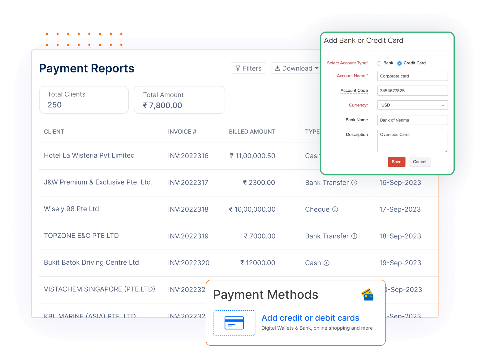Click info icon beside INV:2022319 Bank Transfer
Image resolution: width=486 pixels, height=364 pixels.
[x=355, y=236]
